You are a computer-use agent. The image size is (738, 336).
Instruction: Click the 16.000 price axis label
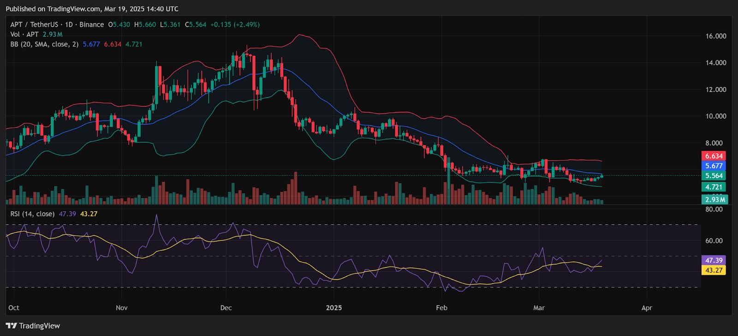pos(715,36)
